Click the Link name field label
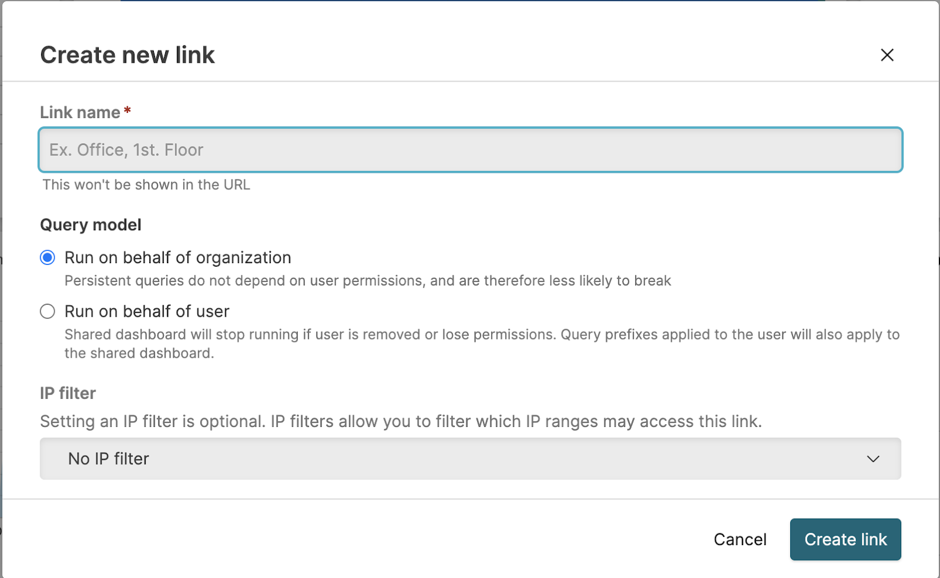Viewport: 940px width, 578px height. coord(80,112)
